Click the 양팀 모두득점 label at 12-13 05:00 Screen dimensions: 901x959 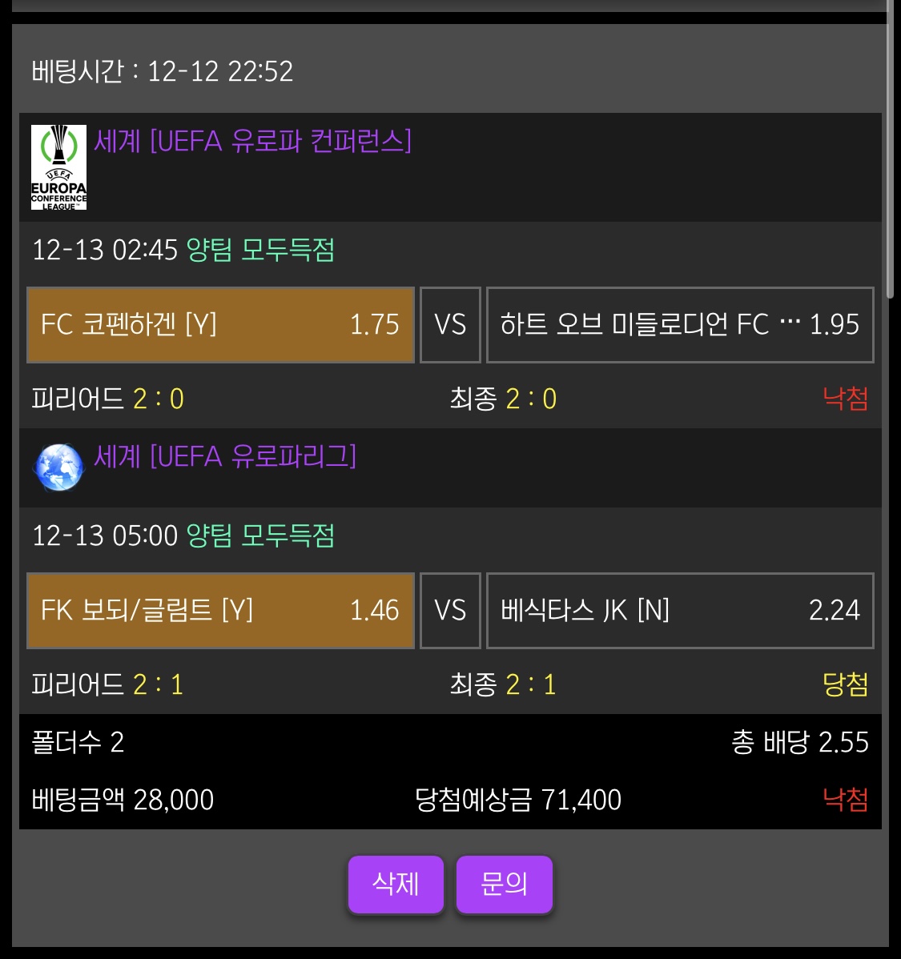[x=260, y=536]
